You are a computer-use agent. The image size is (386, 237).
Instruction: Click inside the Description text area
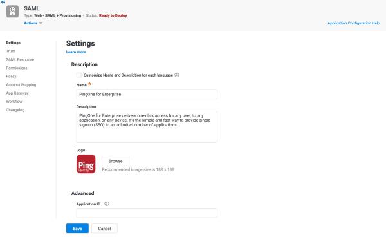click(x=147, y=127)
